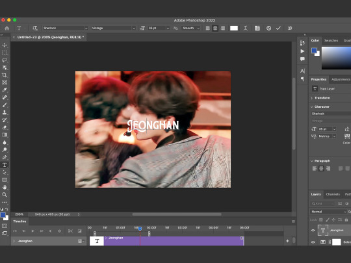This screenshot has height=263, width=351.
Task: Hide the Selective Color adjustment layer
Action: coord(313,242)
